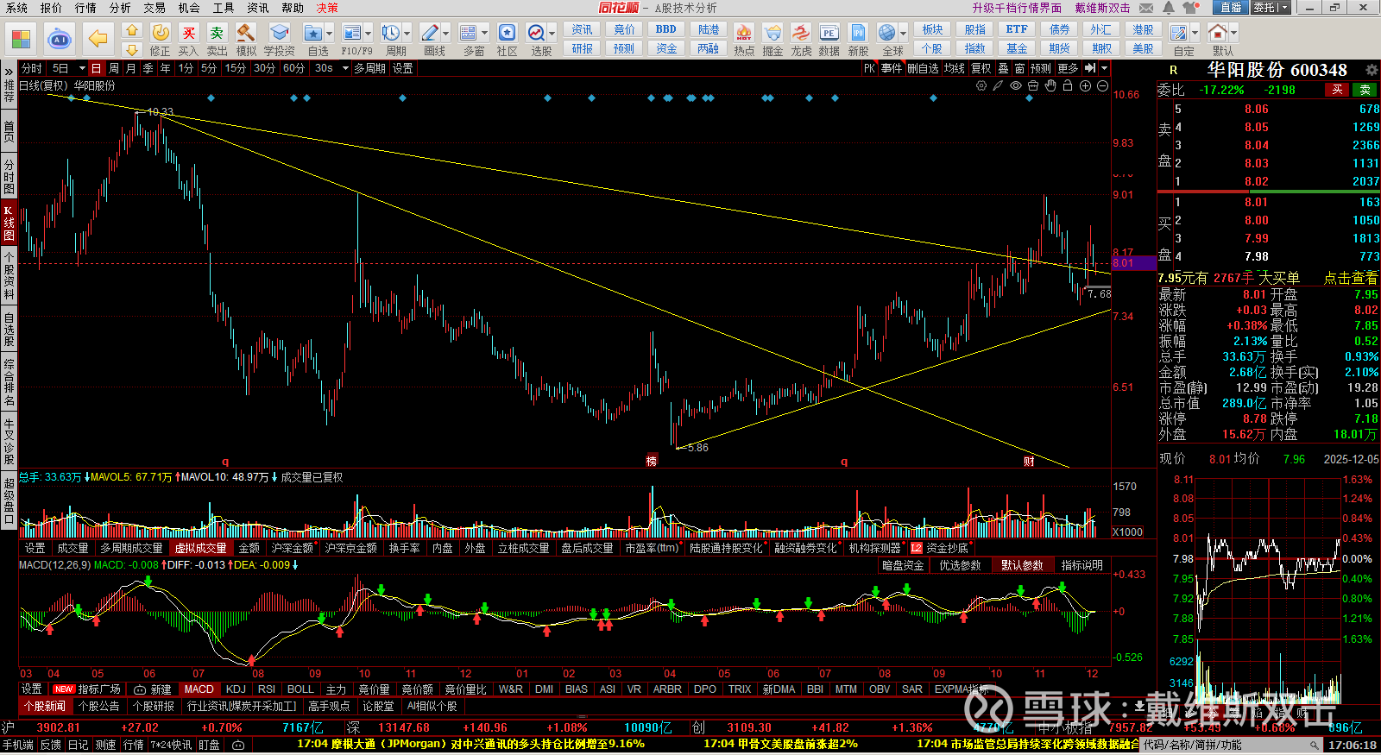Expand the 自选 dropdown arrow

[330, 34]
